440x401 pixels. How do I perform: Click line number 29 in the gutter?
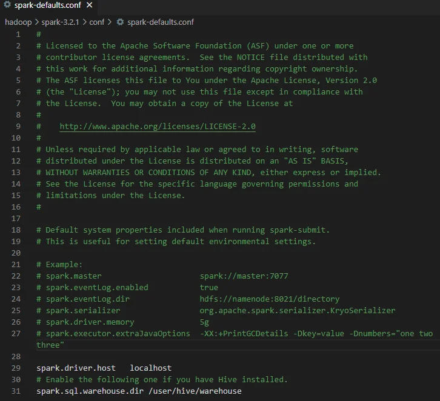coord(16,368)
